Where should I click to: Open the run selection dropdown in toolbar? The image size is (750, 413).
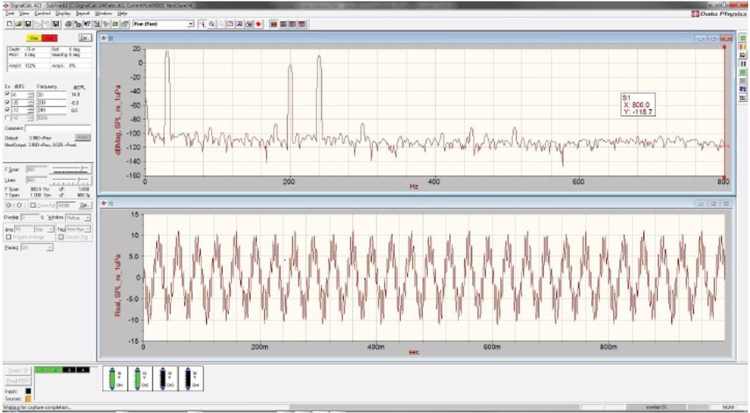point(190,24)
